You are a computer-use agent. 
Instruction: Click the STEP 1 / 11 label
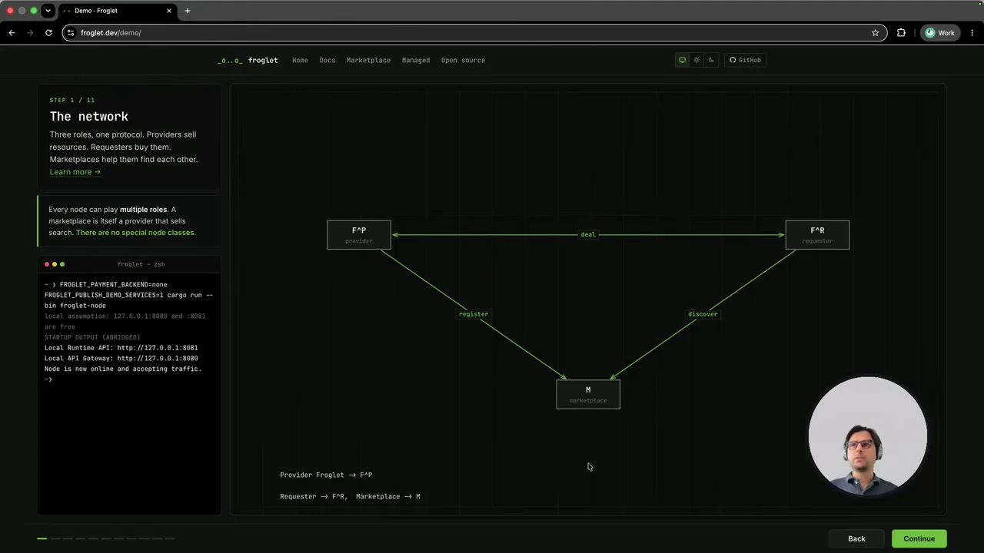[x=72, y=100]
